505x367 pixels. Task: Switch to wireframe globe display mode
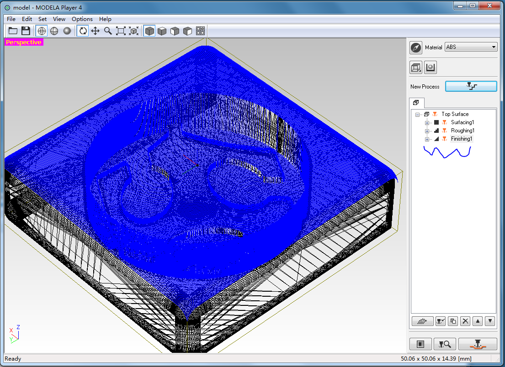[x=42, y=31]
